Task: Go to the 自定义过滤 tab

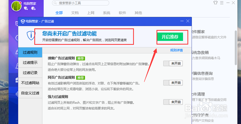Action: pyautogui.click(x=30, y=93)
